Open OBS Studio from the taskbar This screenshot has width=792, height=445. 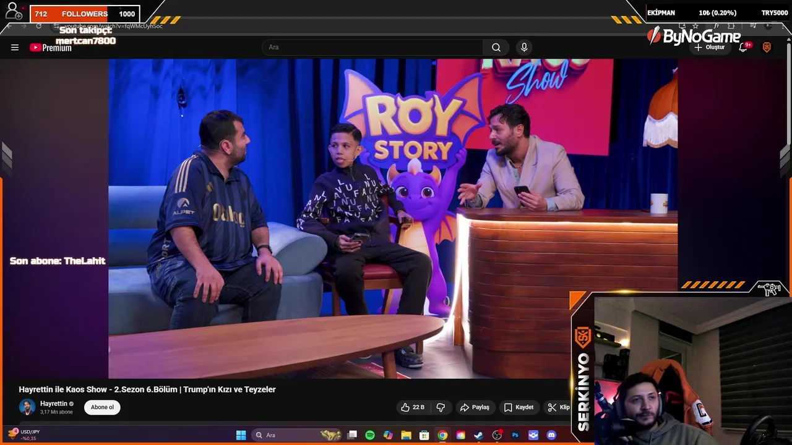tap(497, 435)
